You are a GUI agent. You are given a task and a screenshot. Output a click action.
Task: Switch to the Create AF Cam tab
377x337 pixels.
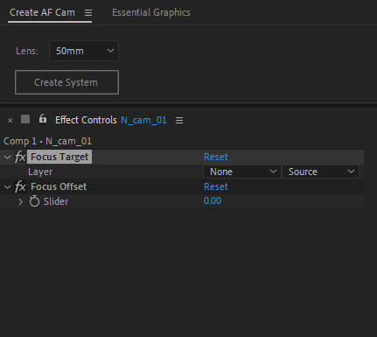click(x=42, y=12)
